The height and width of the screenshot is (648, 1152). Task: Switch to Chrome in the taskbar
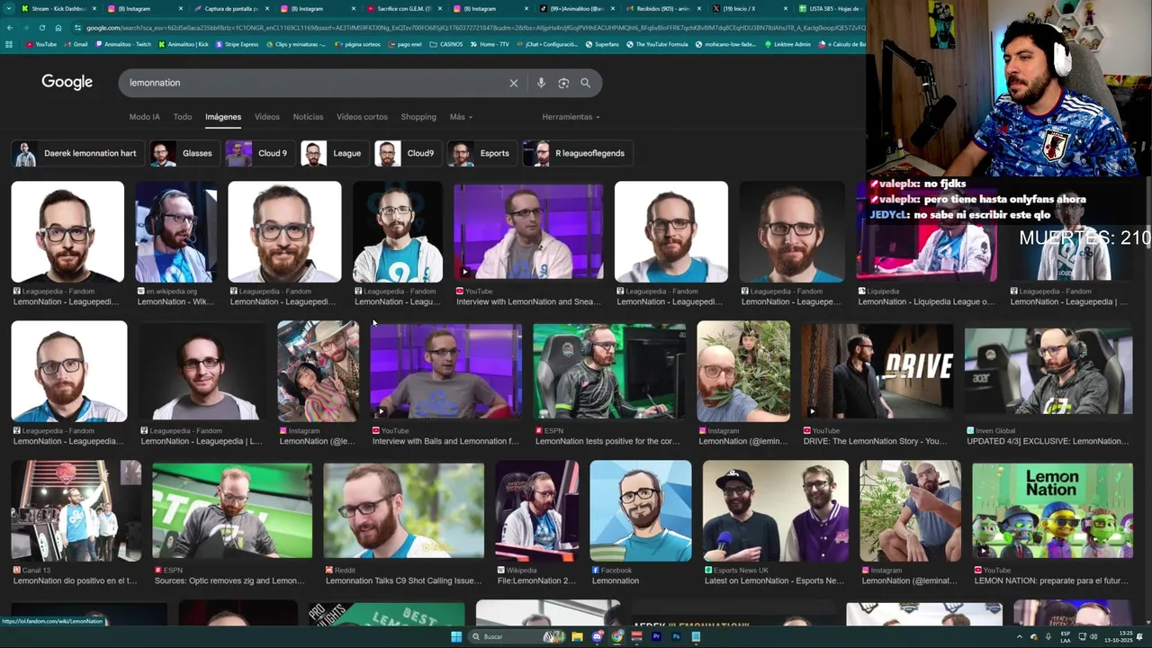[x=616, y=636]
